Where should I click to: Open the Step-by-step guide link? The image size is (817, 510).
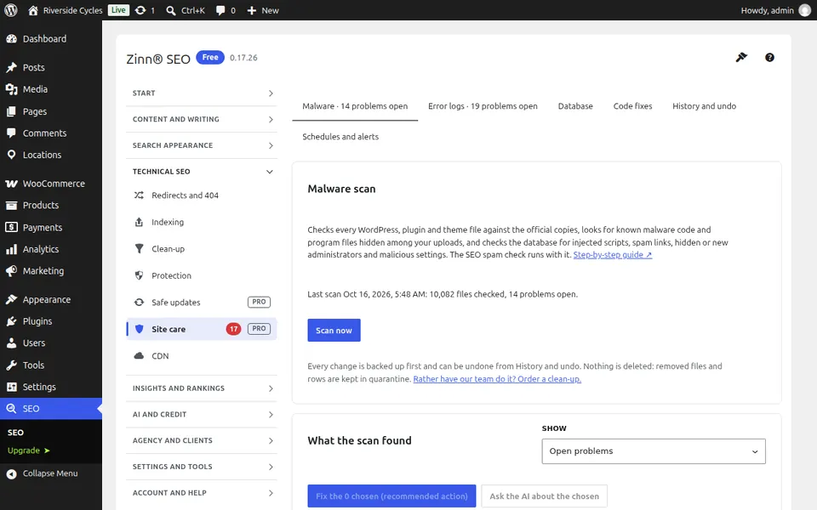tap(612, 255)
